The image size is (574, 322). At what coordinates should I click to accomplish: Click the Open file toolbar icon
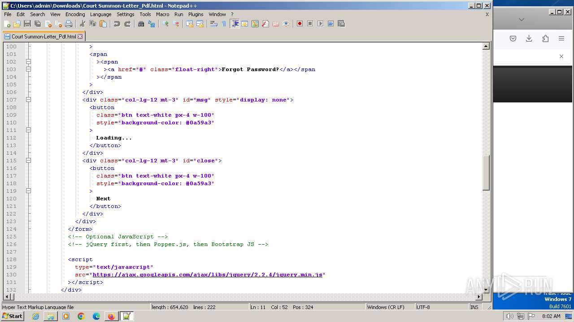(17, 24)
